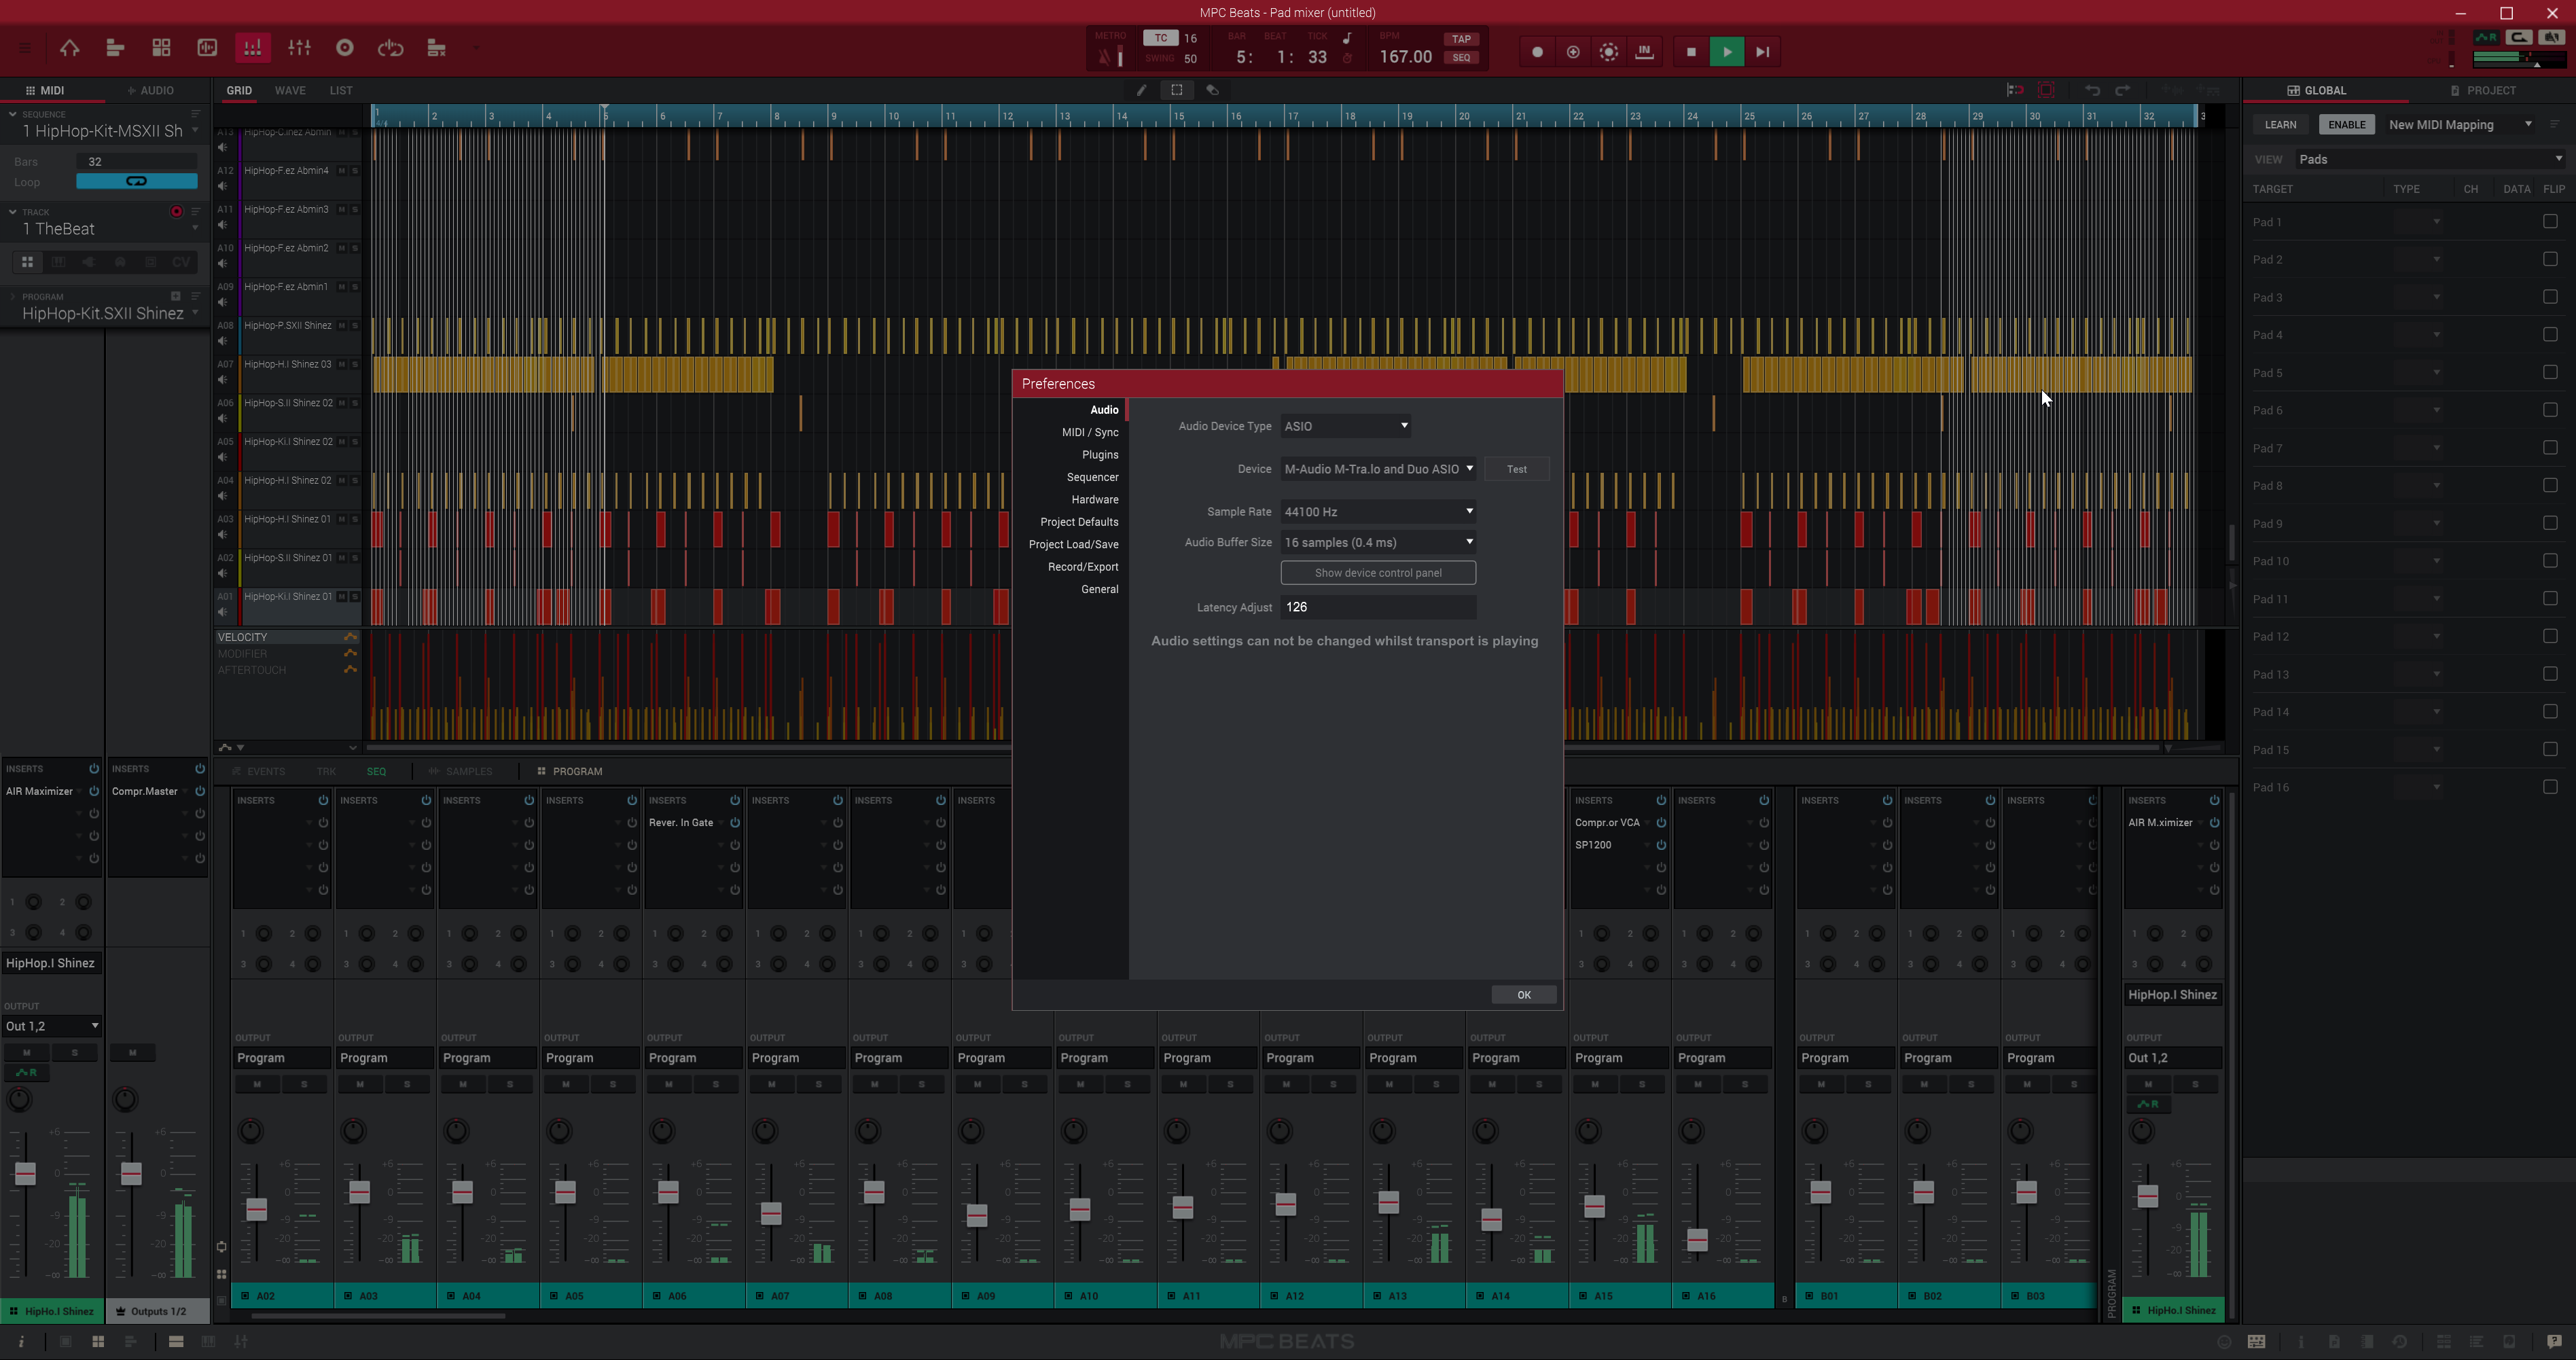Open the audio Device dropdown

1378,469
